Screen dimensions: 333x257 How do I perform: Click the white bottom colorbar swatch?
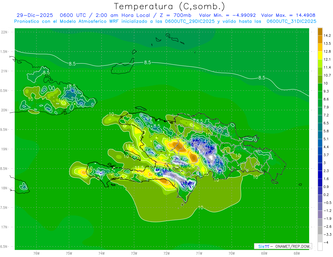tap(320, 246)
